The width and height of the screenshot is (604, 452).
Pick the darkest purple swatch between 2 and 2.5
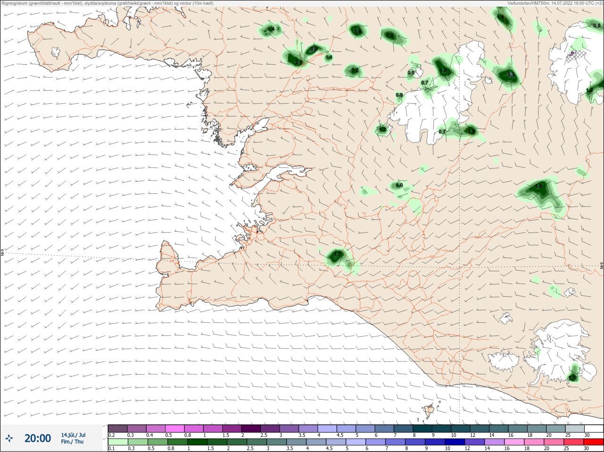[x=251, y=428]
